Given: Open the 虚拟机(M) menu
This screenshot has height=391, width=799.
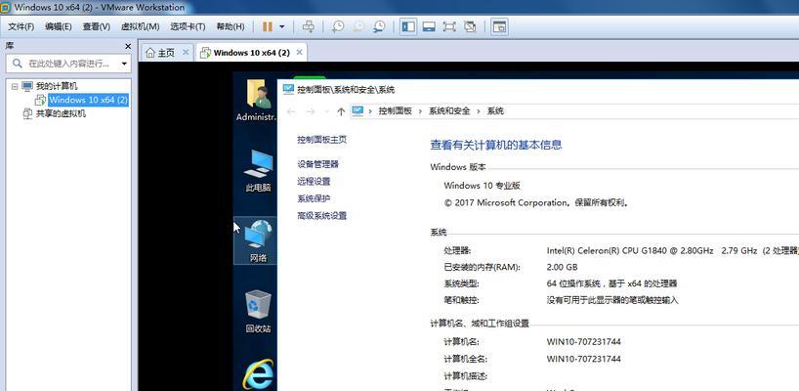Looking at the screenshot, I should pos(140,26).
